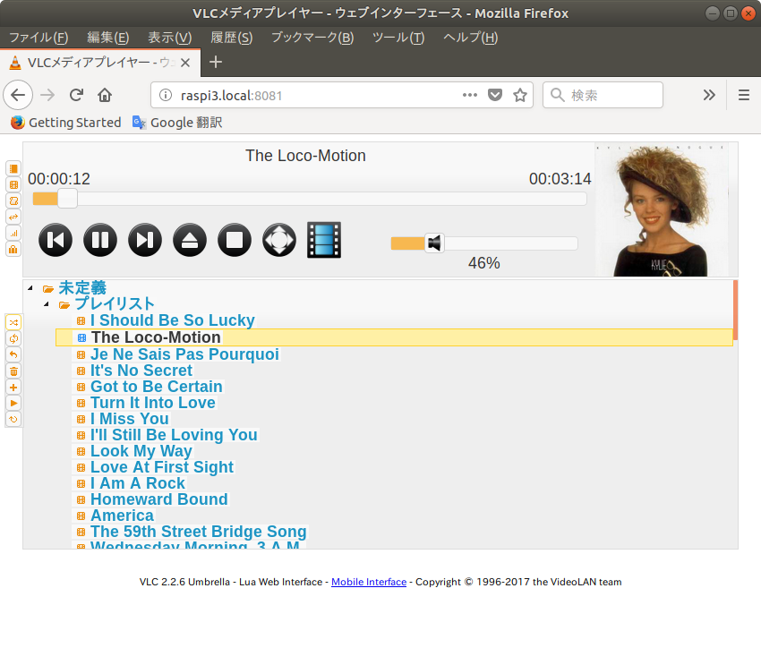The height and width of the screenshot is (648, 761).
Task: Empty the playlist with trash icon
Action: [x=13, y=371]
